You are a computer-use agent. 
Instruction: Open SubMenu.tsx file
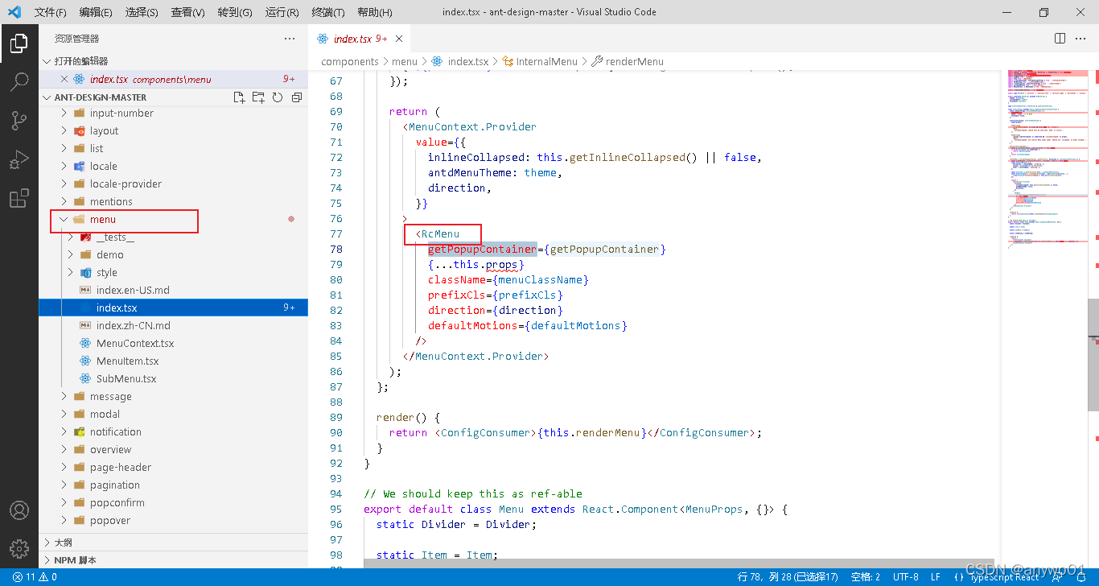coord(173,379)
